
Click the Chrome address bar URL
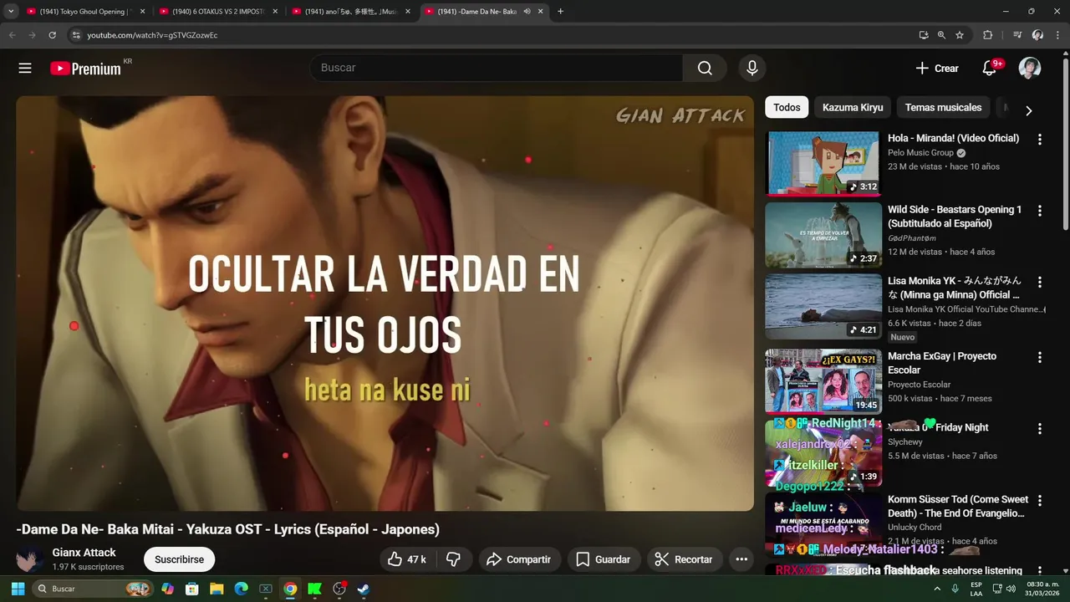[x=152, y=35]
